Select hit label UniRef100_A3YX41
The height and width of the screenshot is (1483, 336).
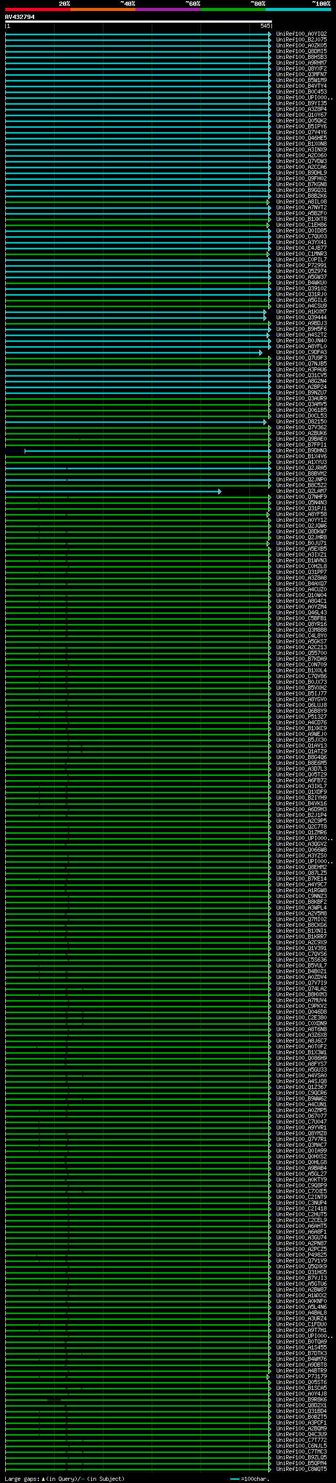click(x=301, y=243)
